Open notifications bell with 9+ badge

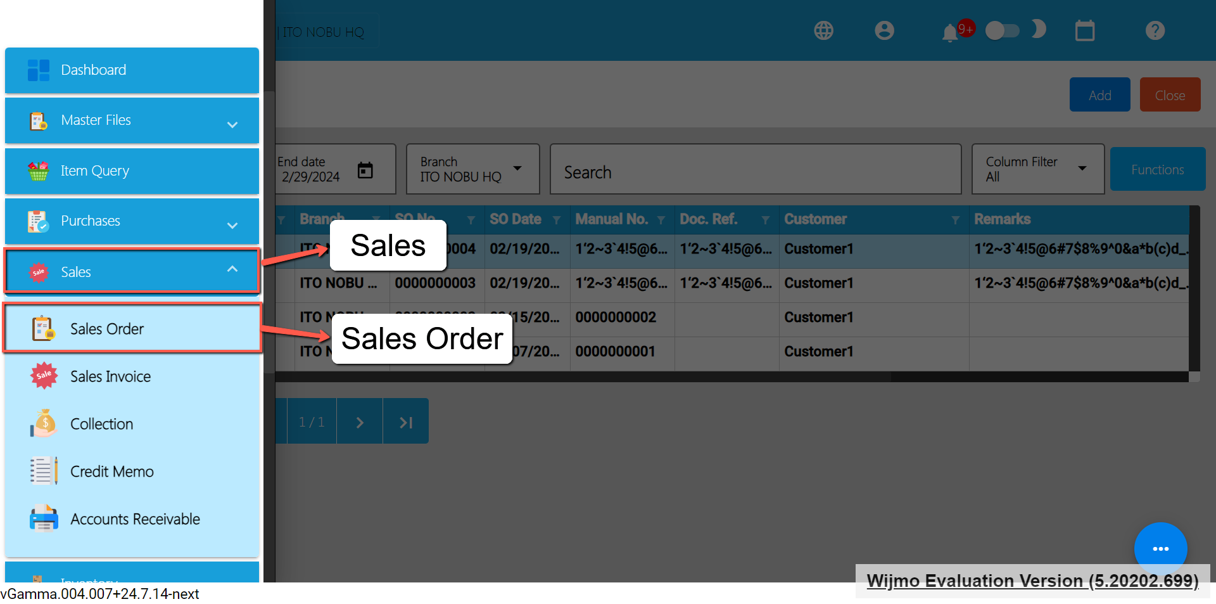pos(950,32)
